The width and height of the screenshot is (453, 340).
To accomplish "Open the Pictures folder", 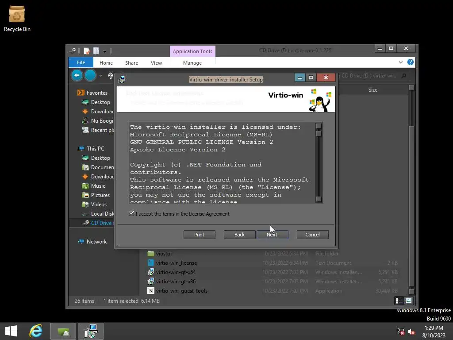I will click(x=96, y=195).
